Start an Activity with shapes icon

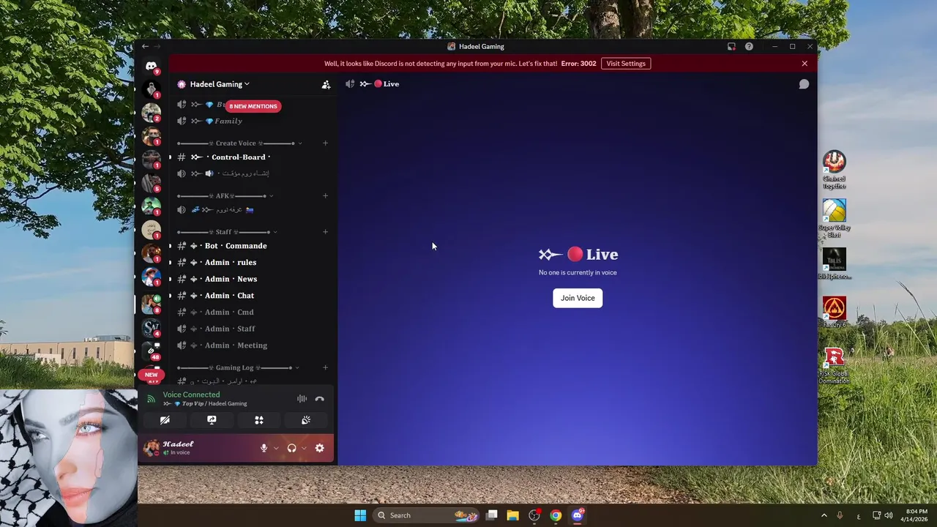coord(258,420)
